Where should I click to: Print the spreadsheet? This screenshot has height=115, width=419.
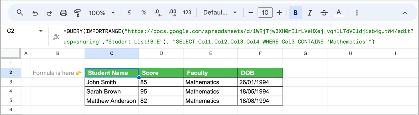pyautogui.click(x=63, y=13)
